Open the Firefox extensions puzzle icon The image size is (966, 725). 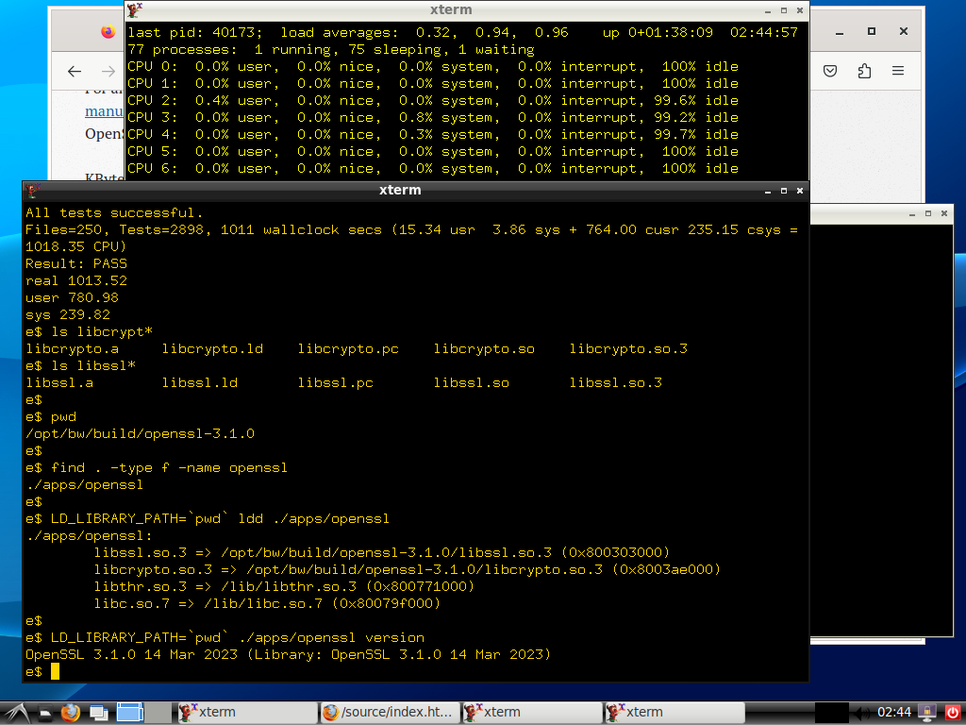pyautogui.click(x=864, y=71)
